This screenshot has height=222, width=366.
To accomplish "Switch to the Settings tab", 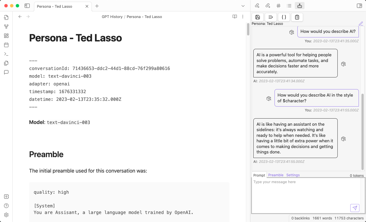I will (293, 175).
